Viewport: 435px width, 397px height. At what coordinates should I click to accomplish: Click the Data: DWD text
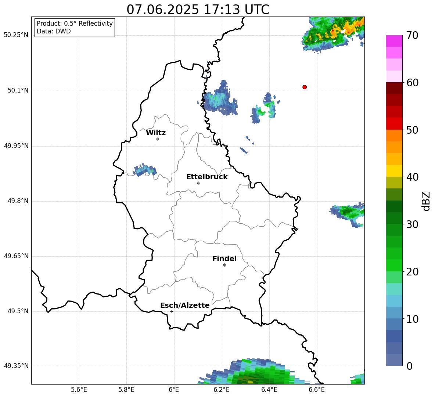click(x=54, y=31)
